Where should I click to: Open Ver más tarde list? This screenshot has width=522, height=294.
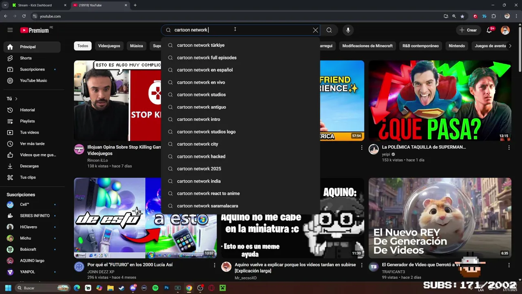click(32, 144)
